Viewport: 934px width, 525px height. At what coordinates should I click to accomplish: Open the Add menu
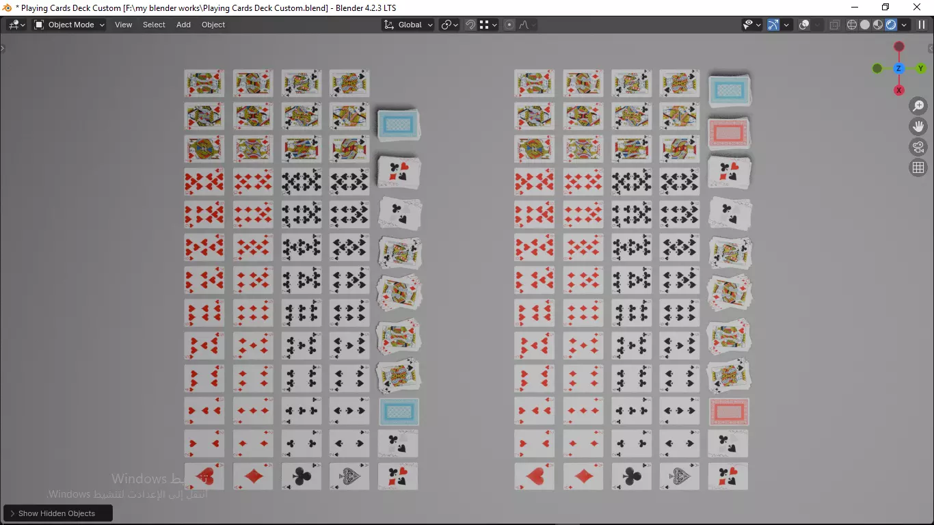(x=183, y=25)
